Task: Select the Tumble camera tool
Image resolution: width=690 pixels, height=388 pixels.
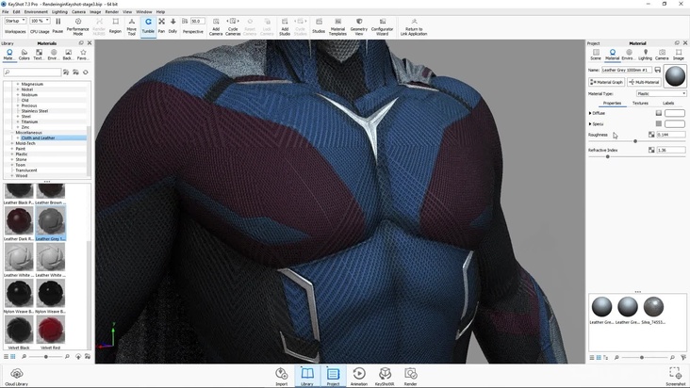Action: point(148,26)
